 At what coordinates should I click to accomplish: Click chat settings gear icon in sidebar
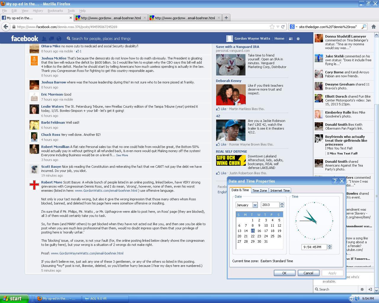[x=362, y=289]
